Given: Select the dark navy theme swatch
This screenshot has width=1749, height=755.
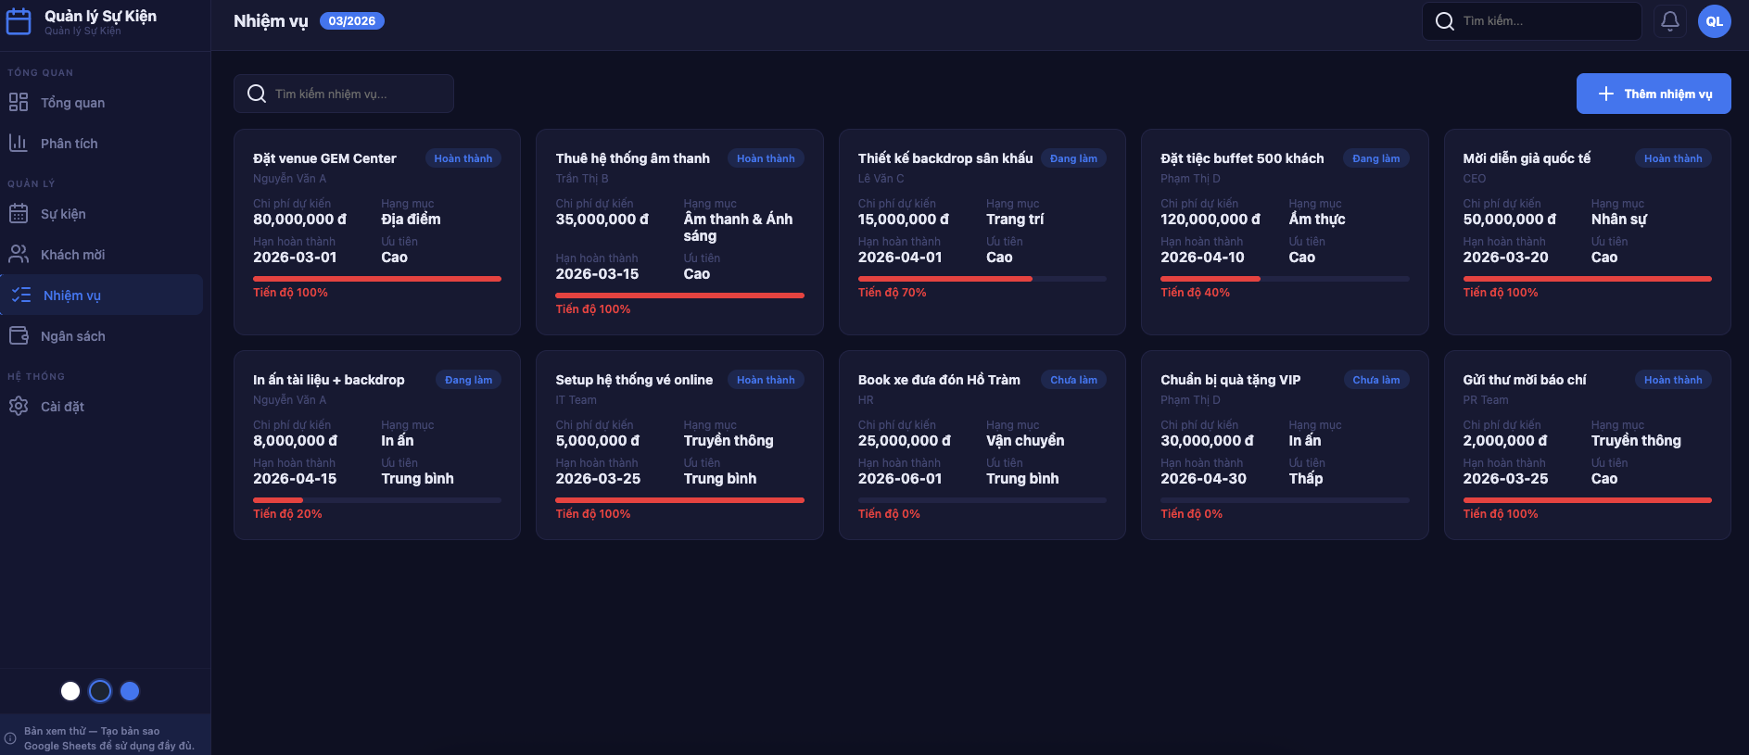Looking at the screenshot, I should click(100, 691).
